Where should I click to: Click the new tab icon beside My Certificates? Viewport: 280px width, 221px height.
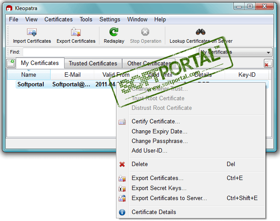point(11,63)
